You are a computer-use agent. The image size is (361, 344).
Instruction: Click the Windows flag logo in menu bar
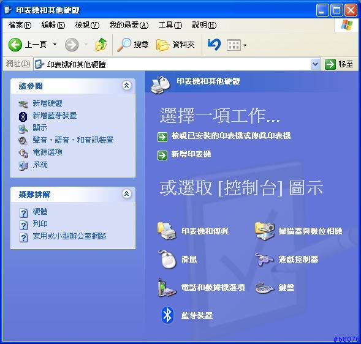point(346,25)
